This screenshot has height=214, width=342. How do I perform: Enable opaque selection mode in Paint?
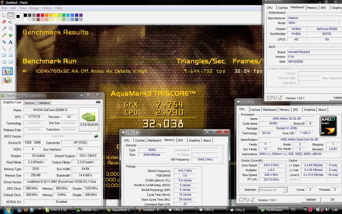click(x=7, y=71)
